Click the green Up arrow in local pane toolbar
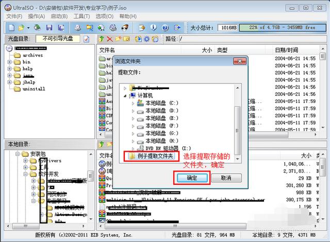Screen dimensions: 330x242 (x=102, y=144)
